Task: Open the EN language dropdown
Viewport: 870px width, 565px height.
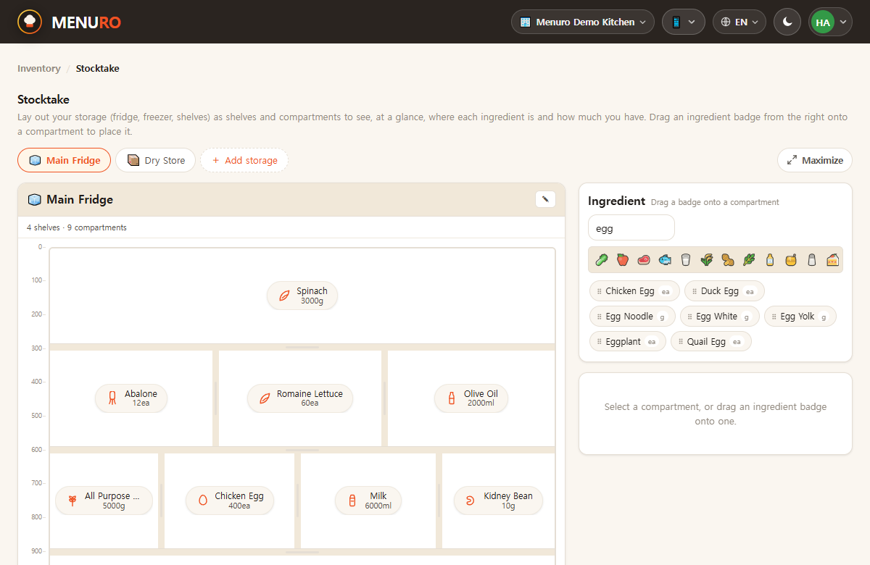Action: click(739, 22)
